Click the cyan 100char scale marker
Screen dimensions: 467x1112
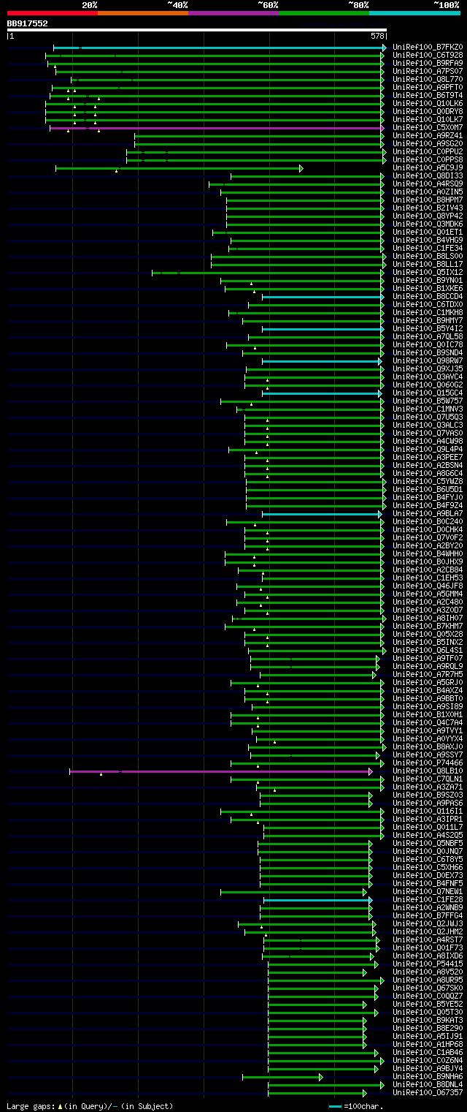point(335,1106)
